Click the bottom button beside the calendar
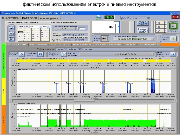 pos(11,39)
